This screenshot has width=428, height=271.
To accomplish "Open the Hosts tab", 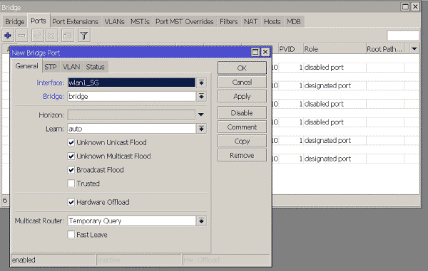I will [x=272, y=22].
